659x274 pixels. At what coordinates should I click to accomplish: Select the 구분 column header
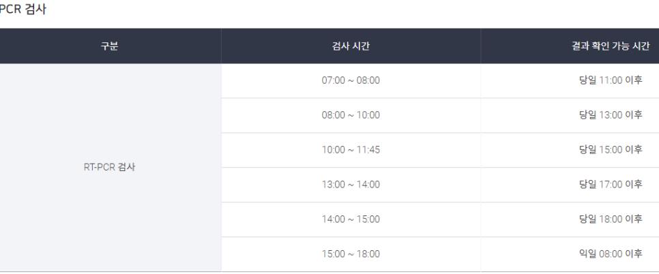(x=109, y=46)
